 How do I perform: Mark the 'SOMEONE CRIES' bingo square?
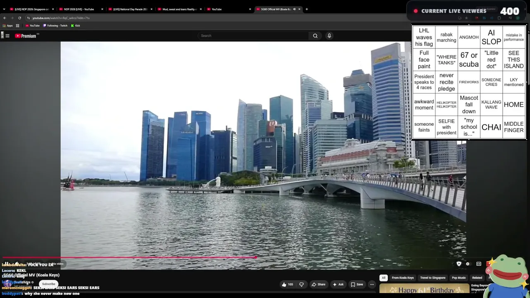[x=491, y=82]
